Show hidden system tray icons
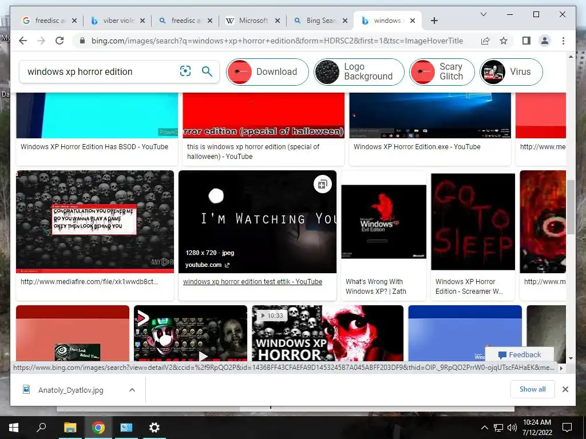The width and height of the screenshot is (586, 439). (484, 428)
